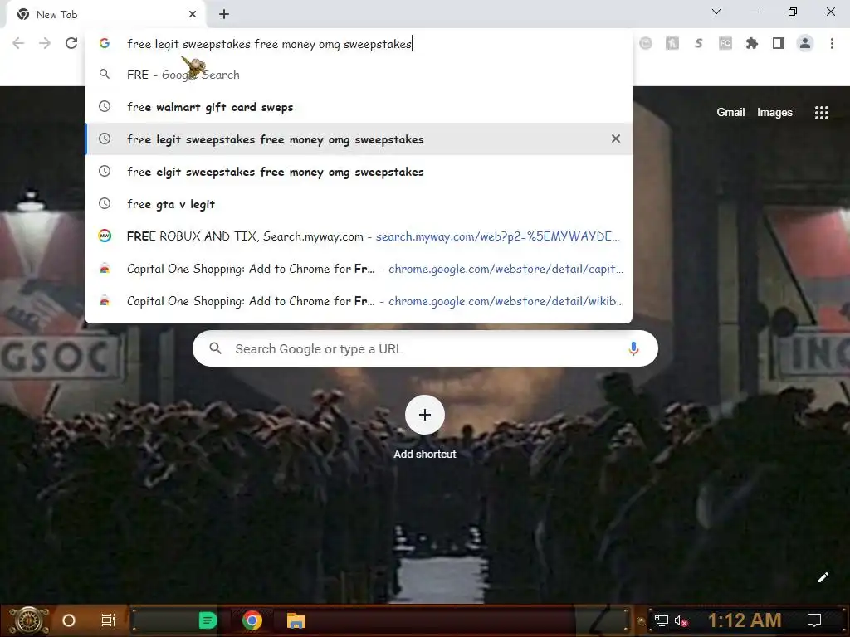Toggle the Chrome side panel
Image resolution: width=850 pixels, height=637 pixels.
click(x=779, y=43)
